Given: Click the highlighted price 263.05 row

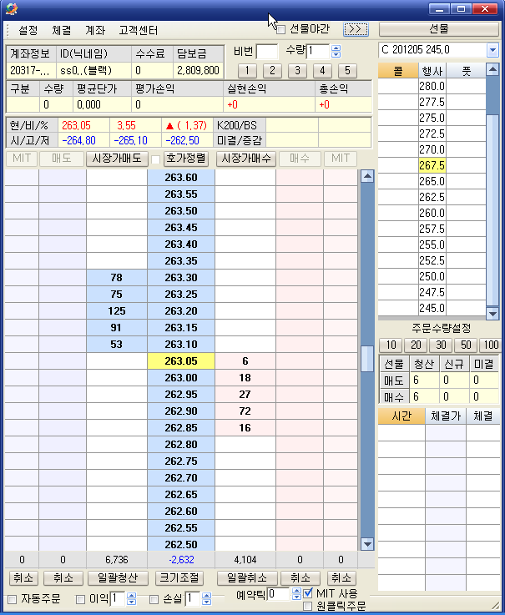Looking at the screenshot, I should pos(181,360).
